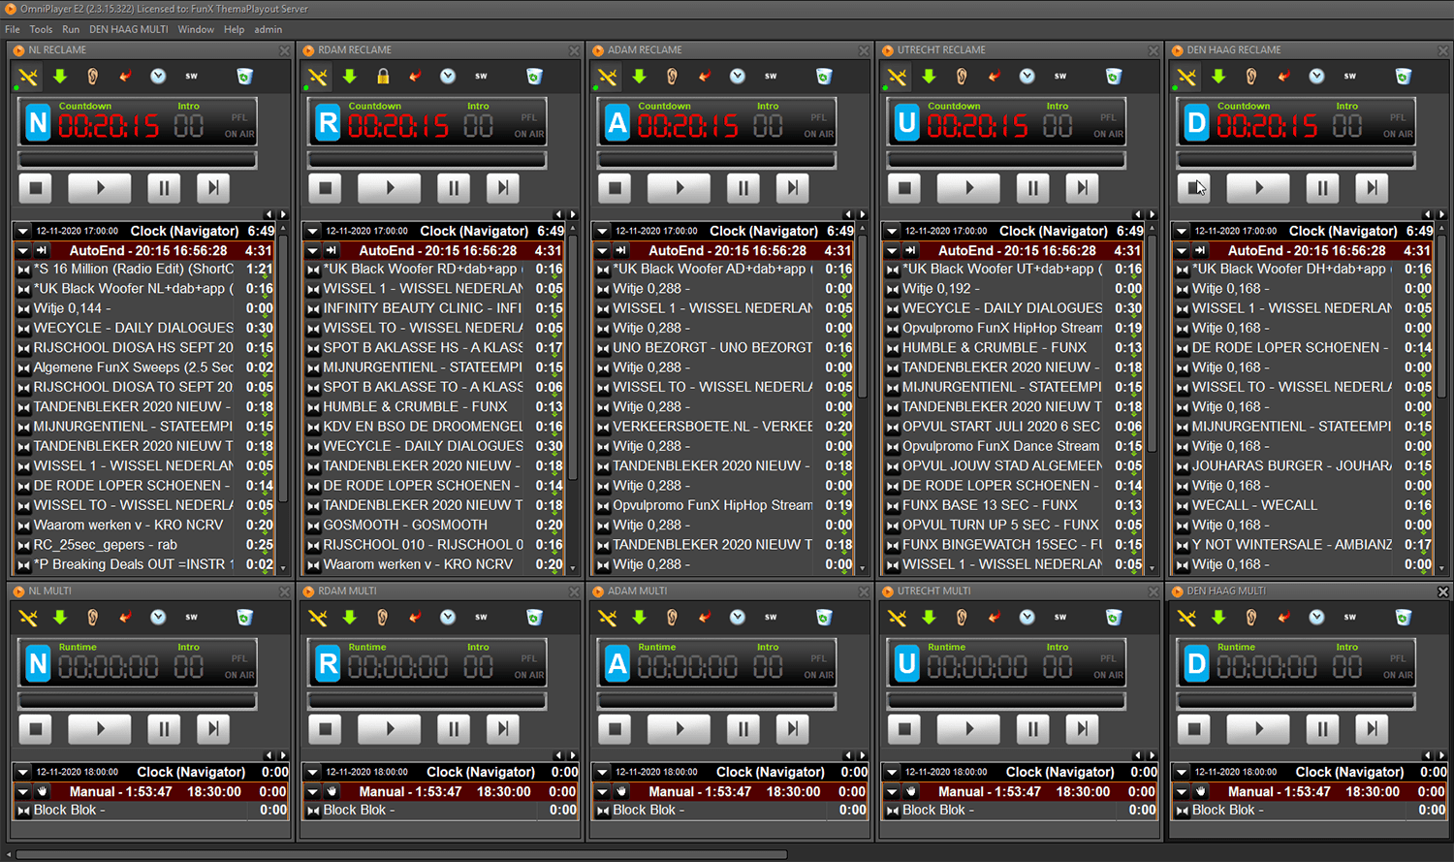Toggle the ear pre-listen icon in NL RECLAME
Viewport: 1454px width, 862px height.
pyautogui.click(x=93, y=76)
